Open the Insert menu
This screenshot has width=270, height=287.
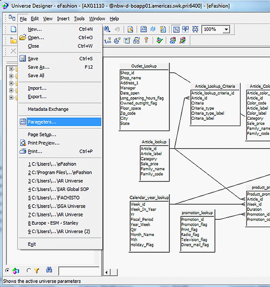pos(63,19)
